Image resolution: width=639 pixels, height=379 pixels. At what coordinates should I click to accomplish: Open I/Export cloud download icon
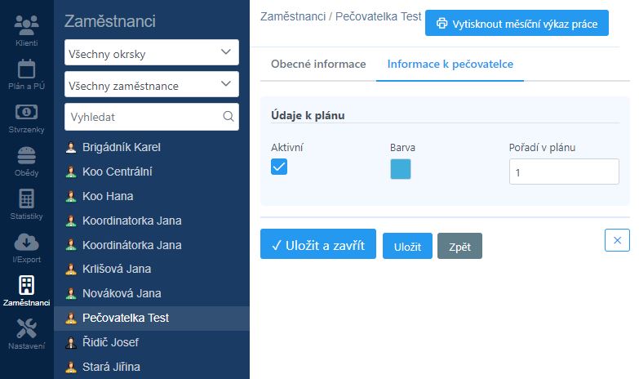[26, 243]
